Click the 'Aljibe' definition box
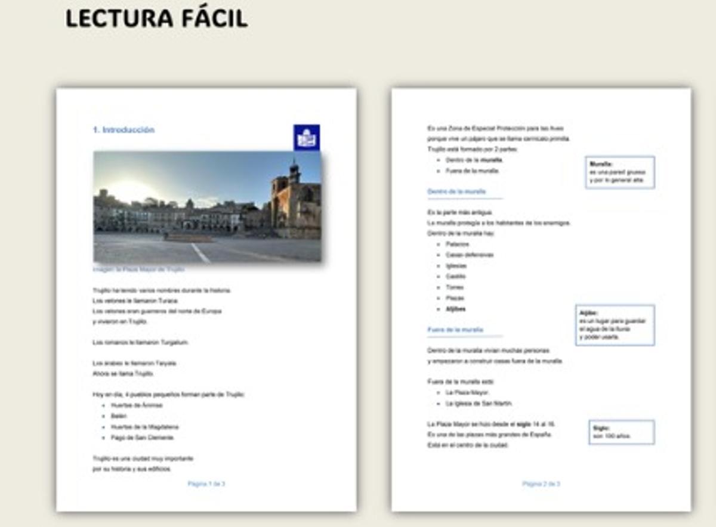This screenshot has width=716, height=527. pos(616,325)
